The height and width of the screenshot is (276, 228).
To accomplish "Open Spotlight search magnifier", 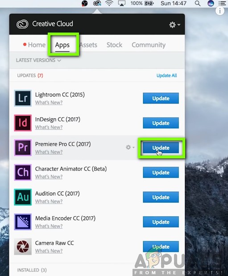I will tap(198, 3).
